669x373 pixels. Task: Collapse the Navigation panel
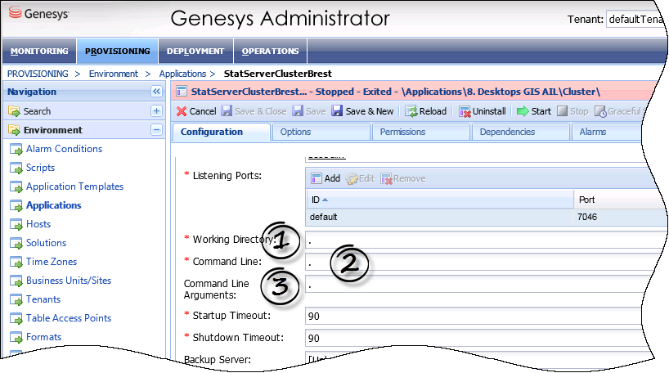[x=156, y=92]
